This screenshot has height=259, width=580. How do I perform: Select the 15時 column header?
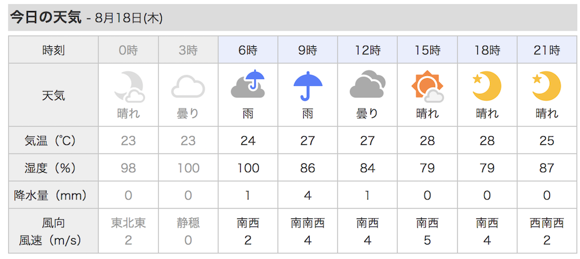427,49
